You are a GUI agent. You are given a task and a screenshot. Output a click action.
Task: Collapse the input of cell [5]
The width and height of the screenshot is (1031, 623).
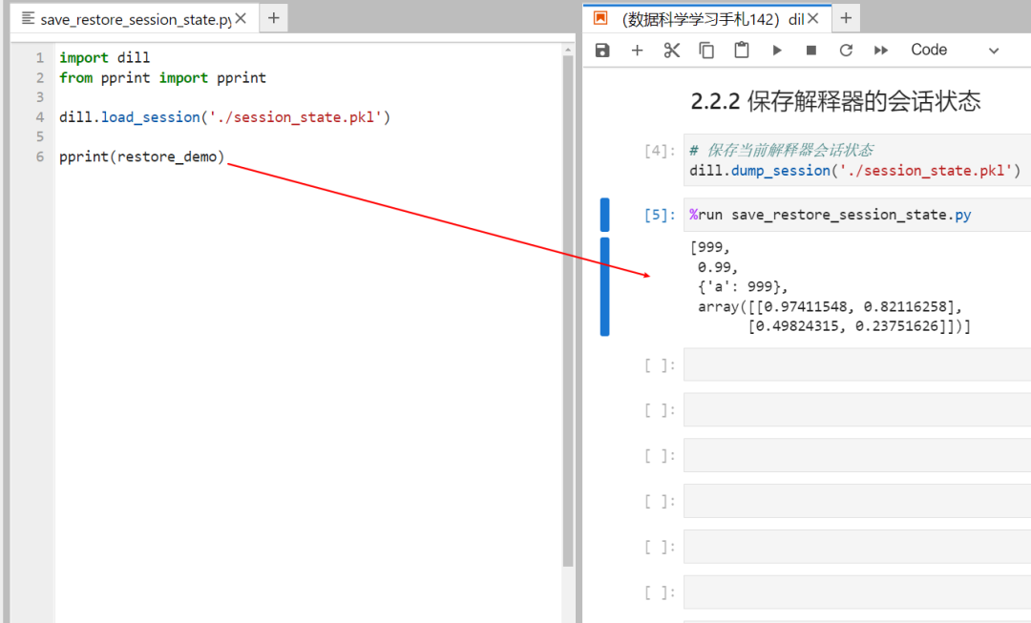[604, 214]
